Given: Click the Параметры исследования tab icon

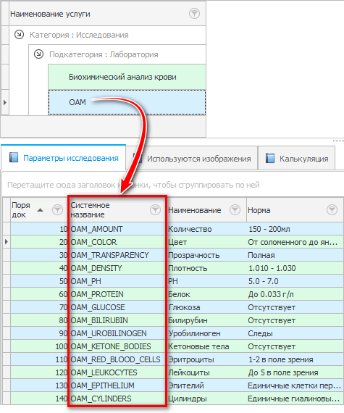Looking at the screenshot, I should click(14, 157).
